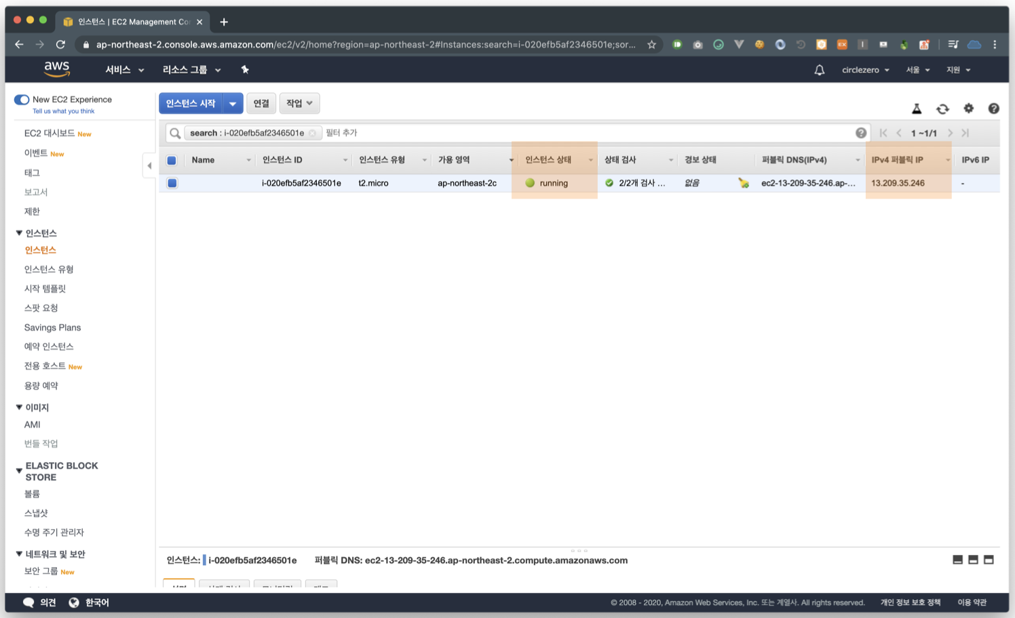
Task: Open the pin shortcut icon in AWS navbar
Action: (245, 69)
